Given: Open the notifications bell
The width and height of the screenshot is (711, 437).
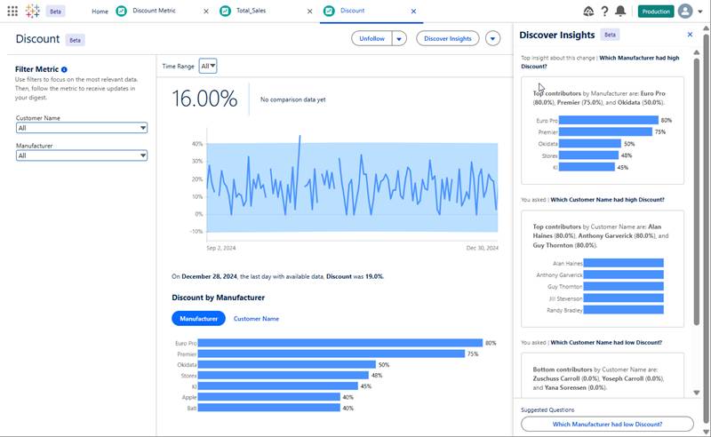Looking at the screenshot, I should coord(620,12).
